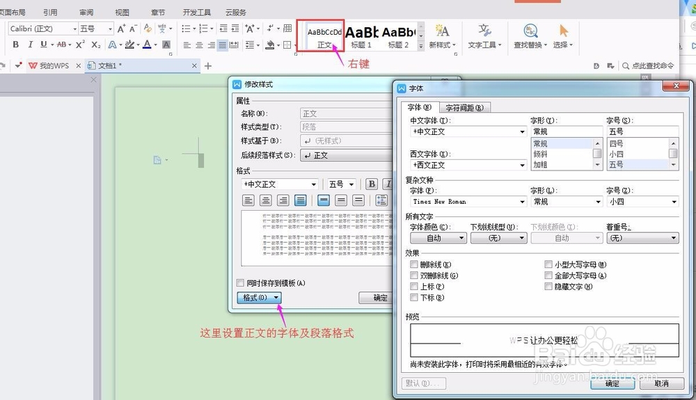Open 下划线线型 underline type dropdown

[x=498, y=238]
